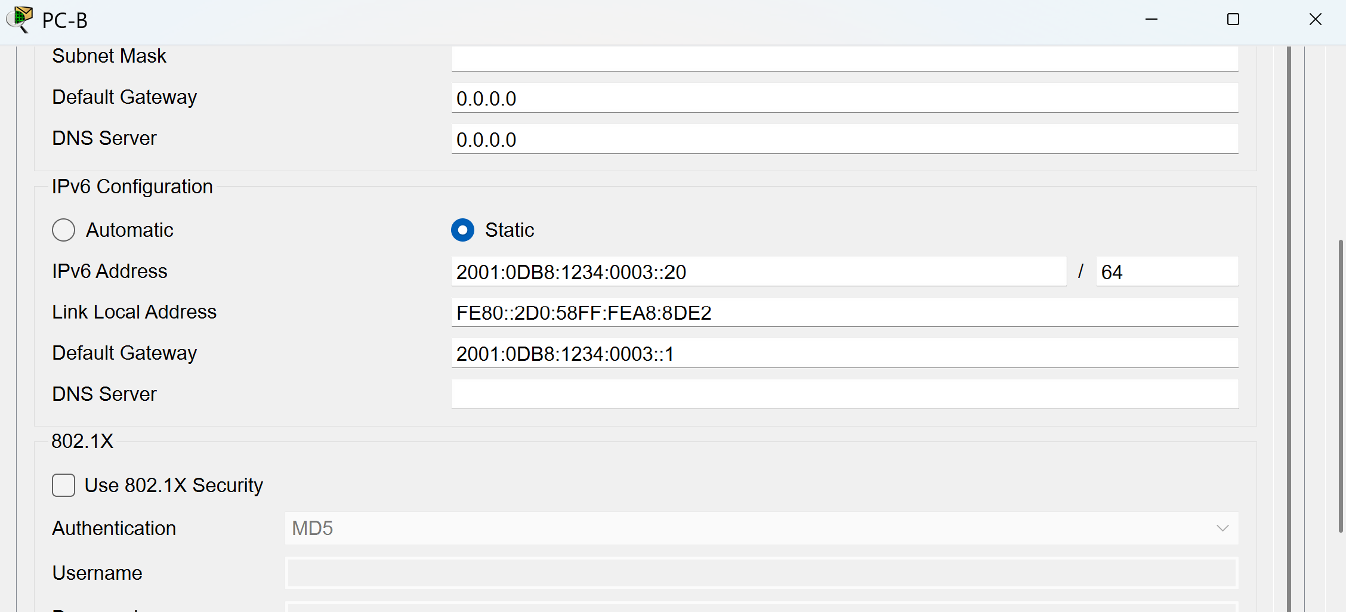
Task: Click the Link Local Address field
Action: pos(844,313)
